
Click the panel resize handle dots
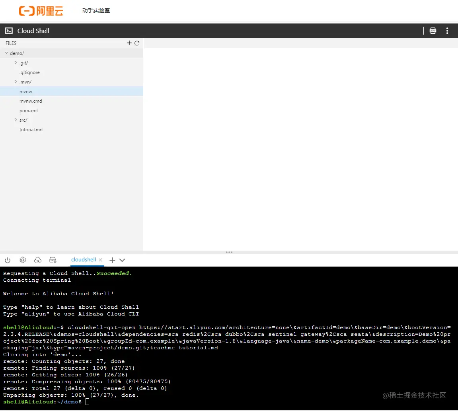[x=229, y=252]
